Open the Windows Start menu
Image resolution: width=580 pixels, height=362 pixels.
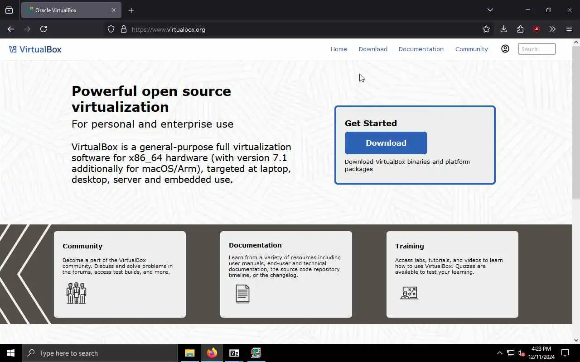(11, 353)
